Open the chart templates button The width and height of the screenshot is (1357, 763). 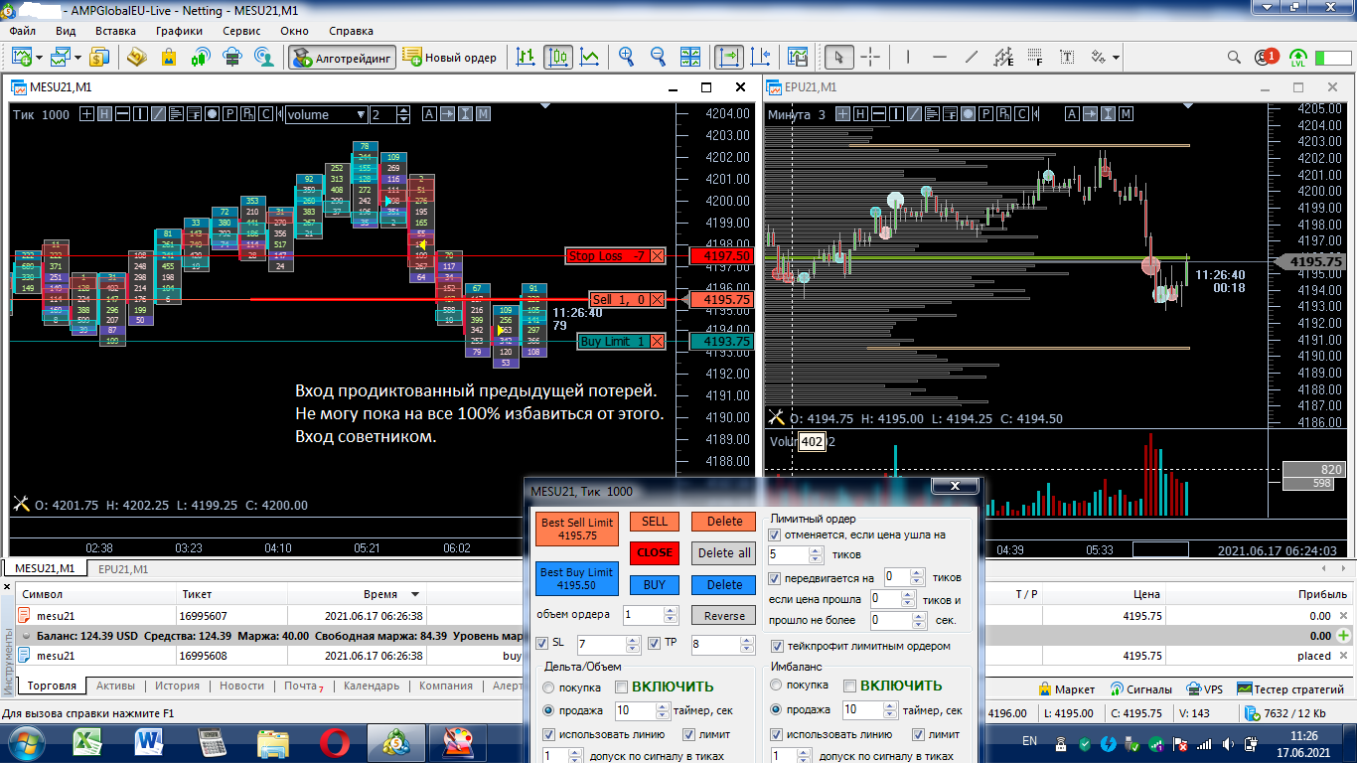point(797,57)
